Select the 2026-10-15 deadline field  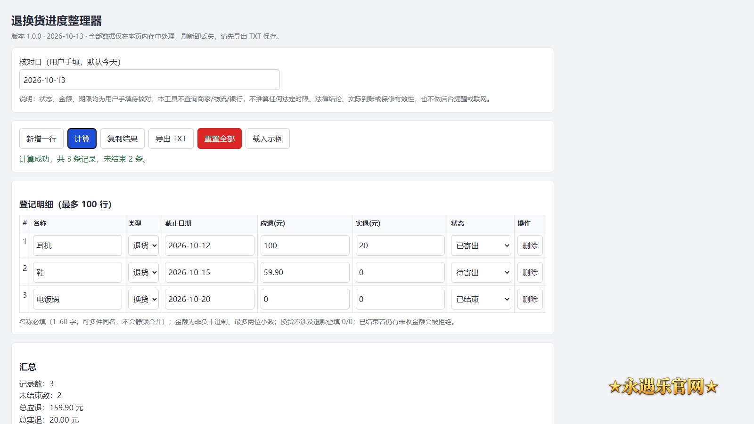click(210, 272)
